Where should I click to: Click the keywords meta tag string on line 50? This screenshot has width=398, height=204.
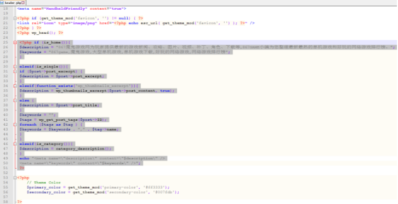point(79,163)
